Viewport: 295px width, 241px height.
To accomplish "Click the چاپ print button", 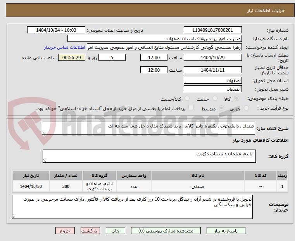I will point(116,231).
